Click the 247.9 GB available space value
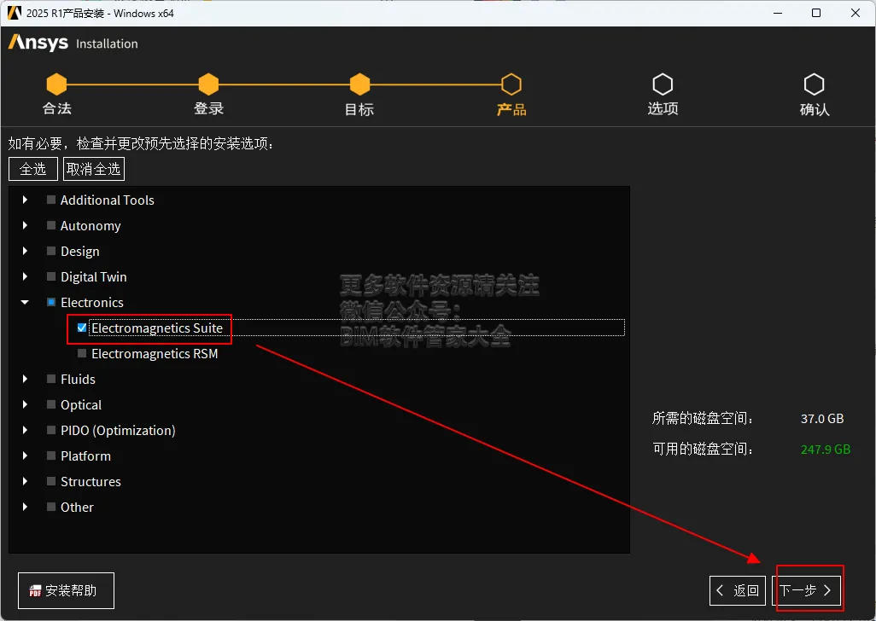This screenshot has width=876, height=621. 825,450
